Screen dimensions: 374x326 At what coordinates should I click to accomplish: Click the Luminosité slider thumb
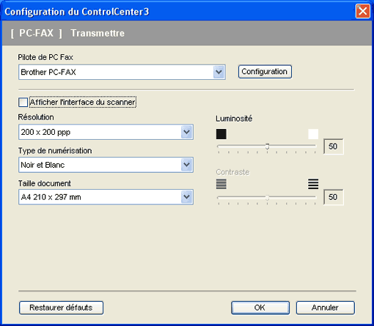point(267,147)
